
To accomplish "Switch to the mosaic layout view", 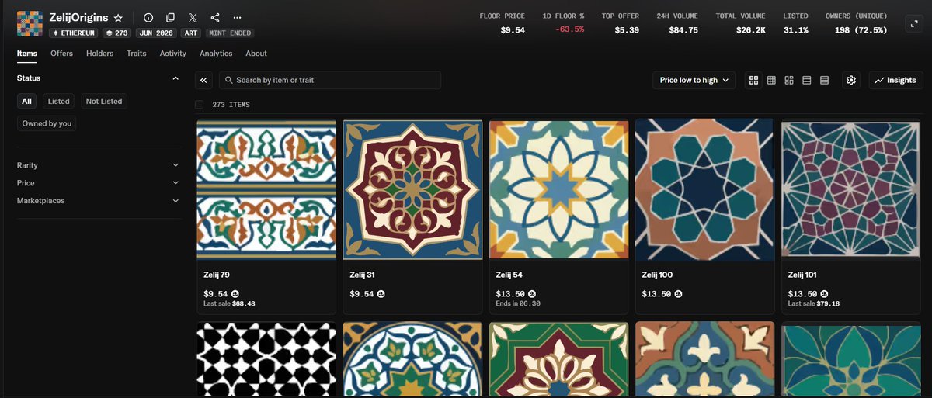I will (789, 80).
